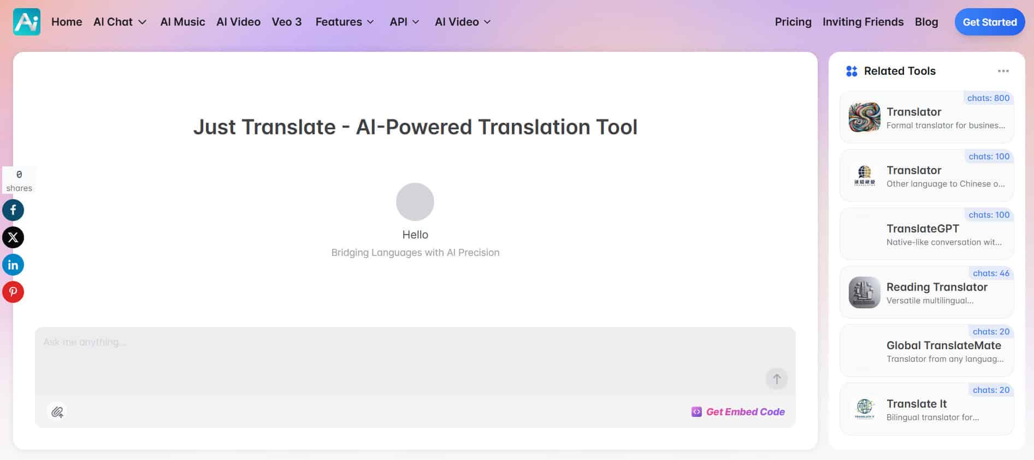The width and height of the screenshot is (1034, 460).
Task: Open AI Music page
Action: pyautogui.click(x=182, y=22)
